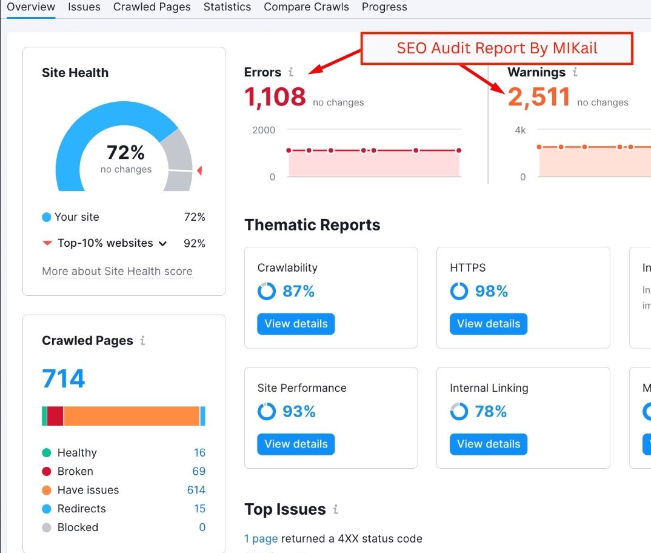
Task: Click View details under Internal Linking
Action: (x=489, y=444)
